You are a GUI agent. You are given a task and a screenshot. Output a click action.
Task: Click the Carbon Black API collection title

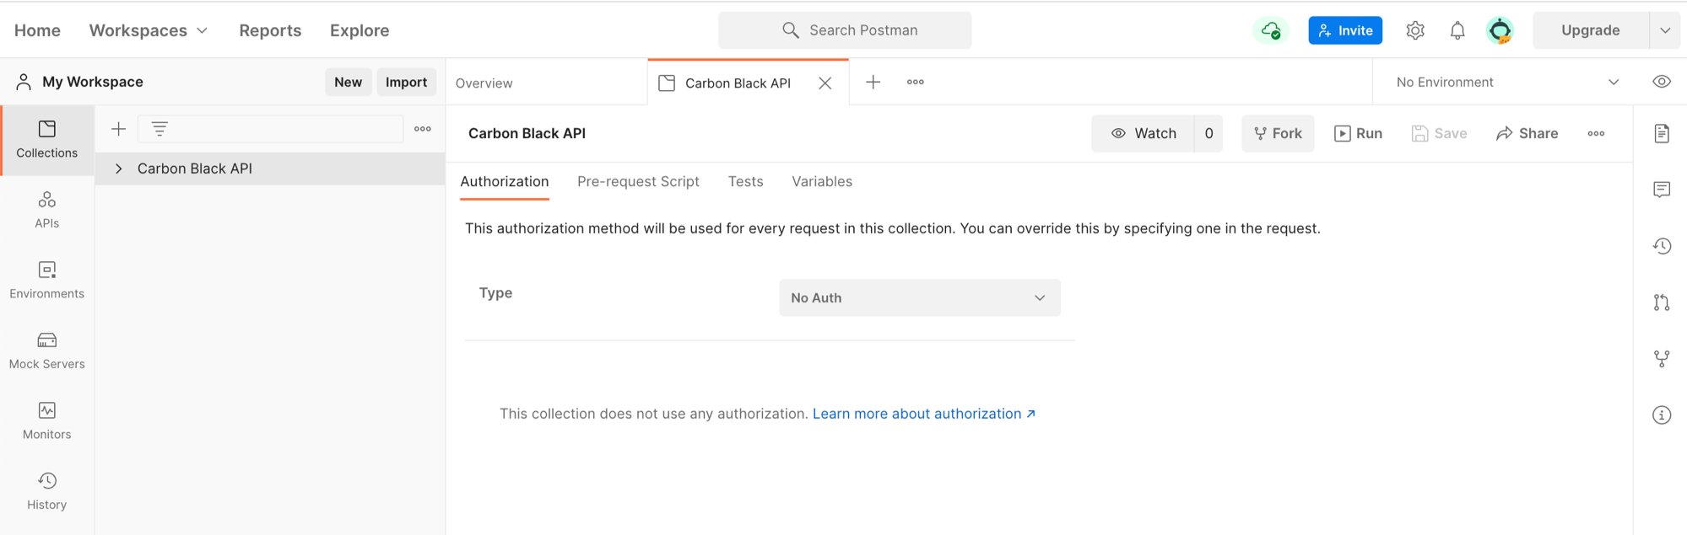click(x=527, y=133)
